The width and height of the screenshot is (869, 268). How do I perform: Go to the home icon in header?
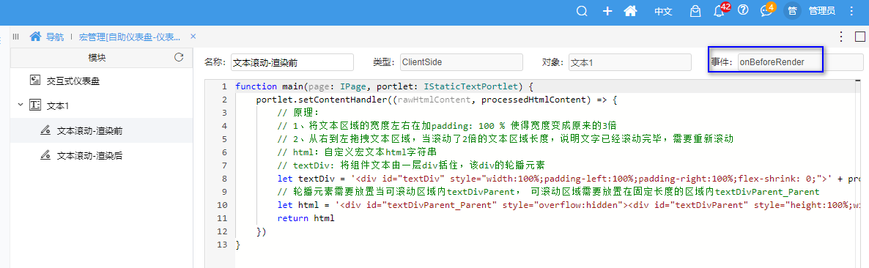(x=630, y=11)
